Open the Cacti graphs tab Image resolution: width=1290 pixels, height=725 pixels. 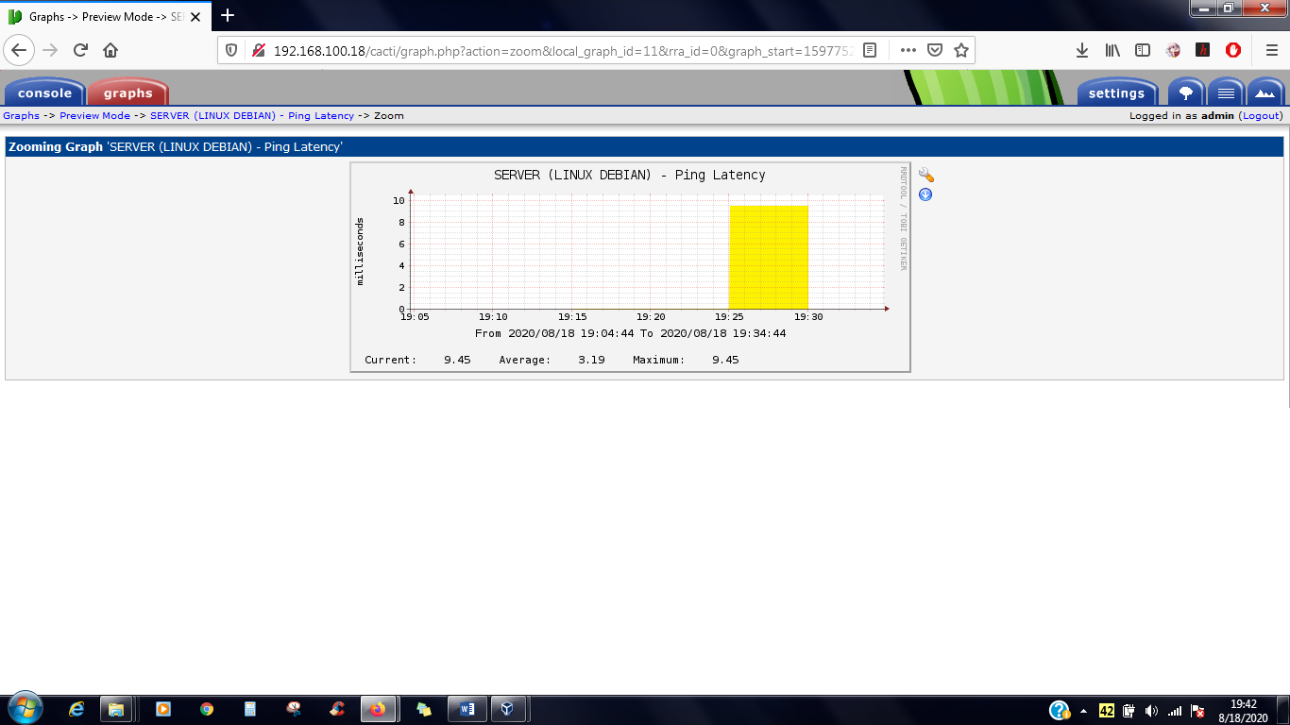click(127, 93)
